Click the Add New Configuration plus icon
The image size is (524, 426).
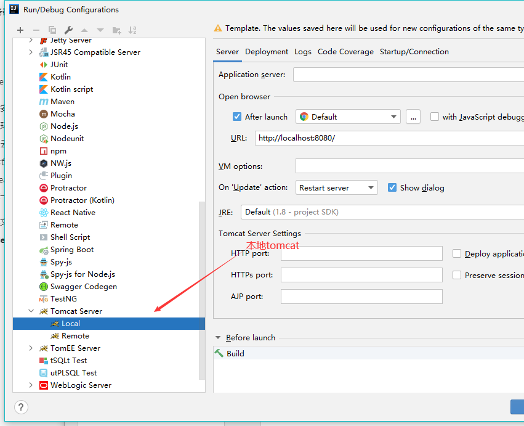coord(20,30)
